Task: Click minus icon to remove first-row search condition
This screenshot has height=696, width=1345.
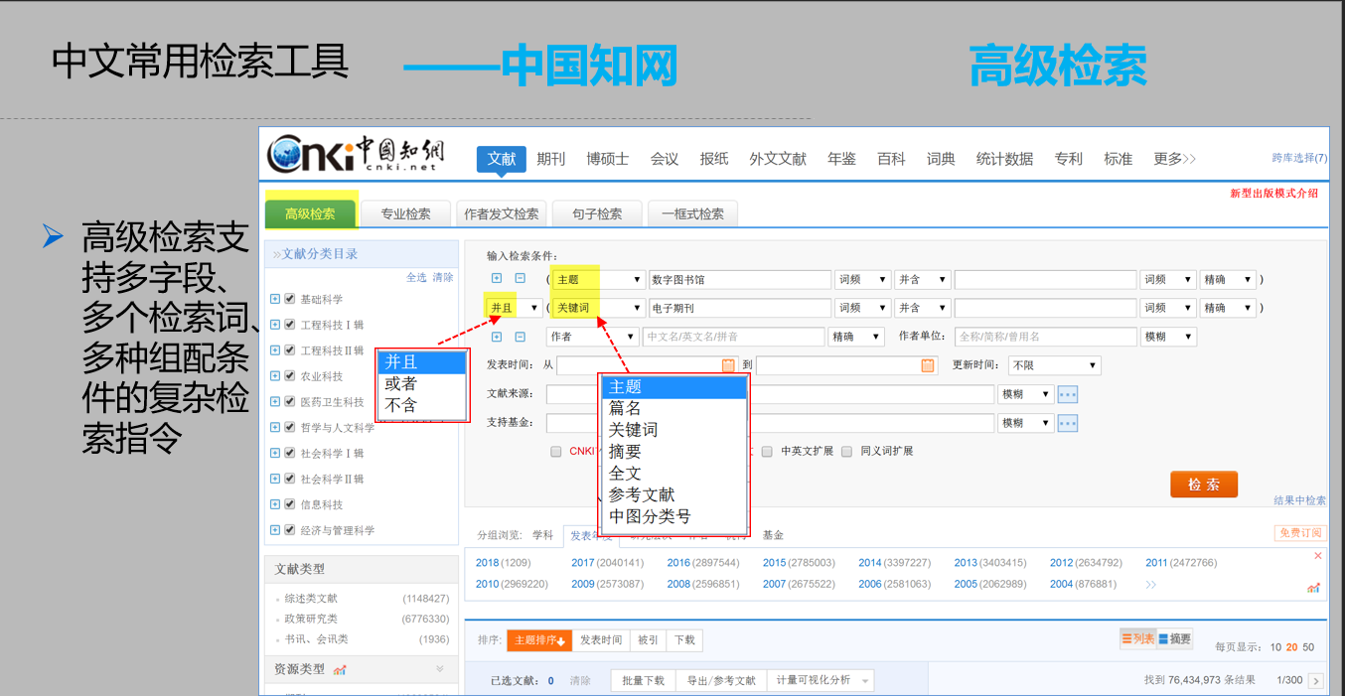Action: point(520,279)
